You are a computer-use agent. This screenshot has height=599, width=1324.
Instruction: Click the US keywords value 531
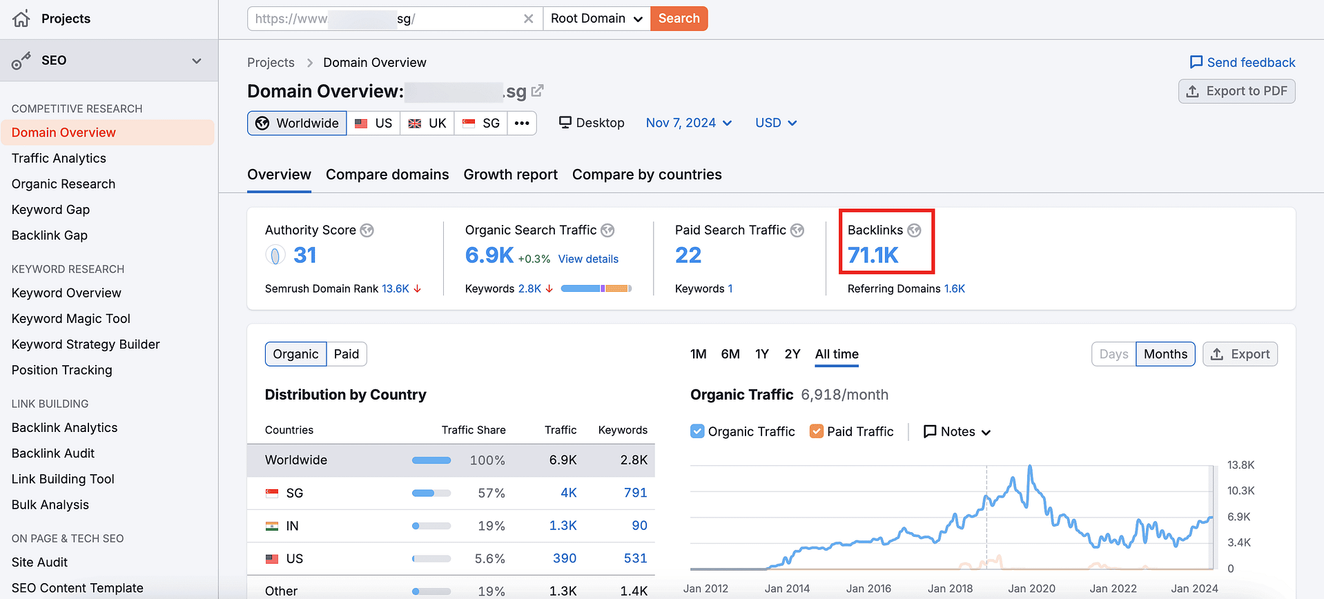[635, 558]
